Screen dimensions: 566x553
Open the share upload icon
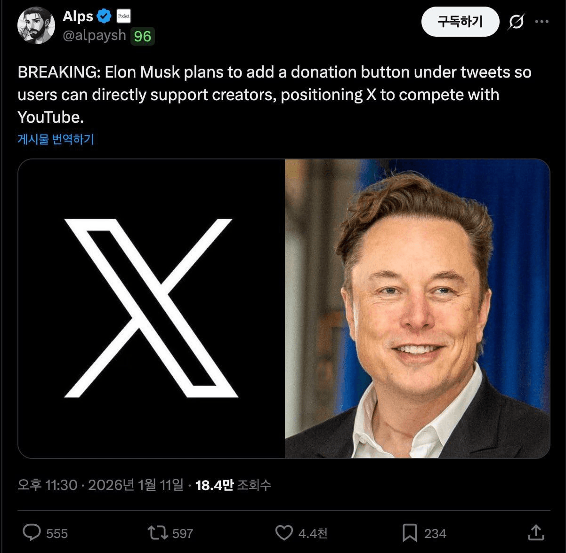536,532
